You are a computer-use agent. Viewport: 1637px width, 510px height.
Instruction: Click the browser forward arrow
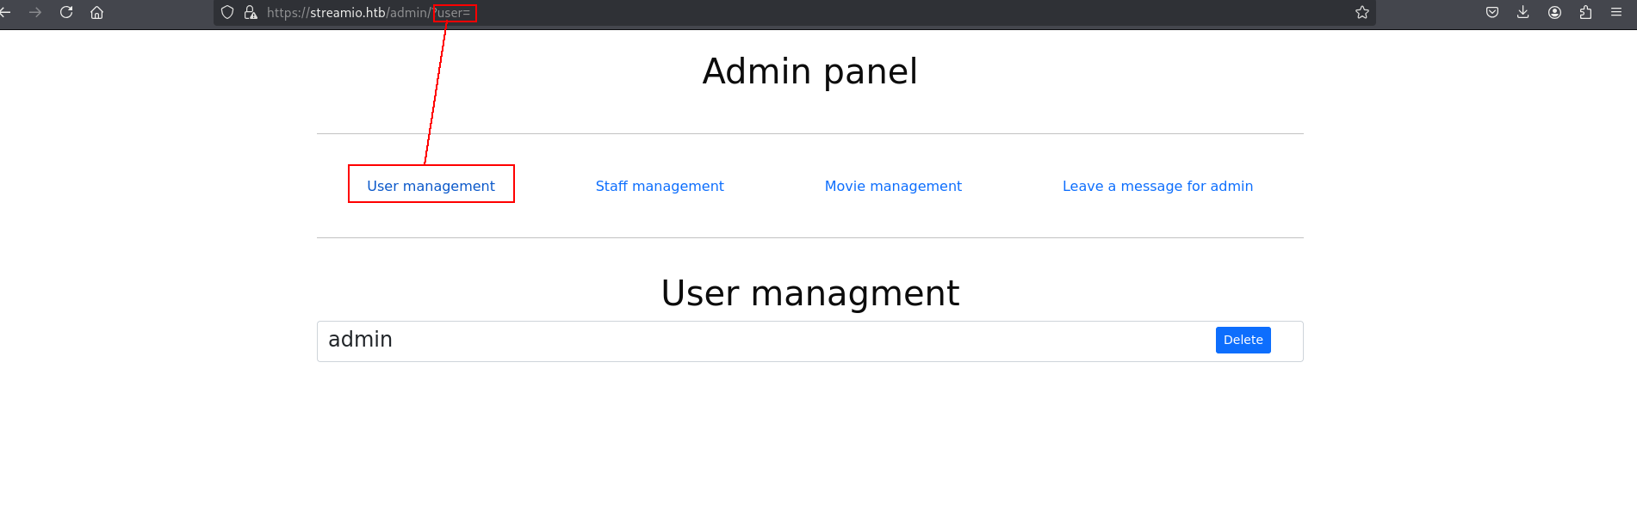pos(35,12)
